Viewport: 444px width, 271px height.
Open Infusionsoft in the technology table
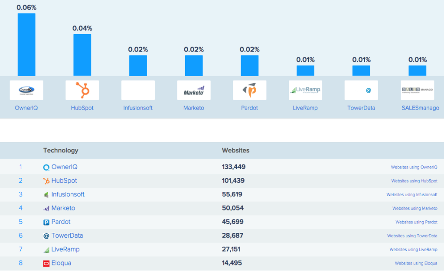[68, 194]
